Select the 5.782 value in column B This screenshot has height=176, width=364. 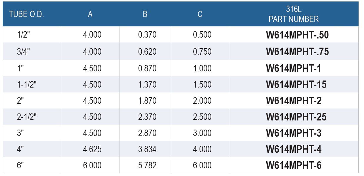point(147,165)
